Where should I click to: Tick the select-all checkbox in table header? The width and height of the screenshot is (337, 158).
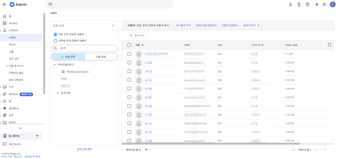click(129, 45)
